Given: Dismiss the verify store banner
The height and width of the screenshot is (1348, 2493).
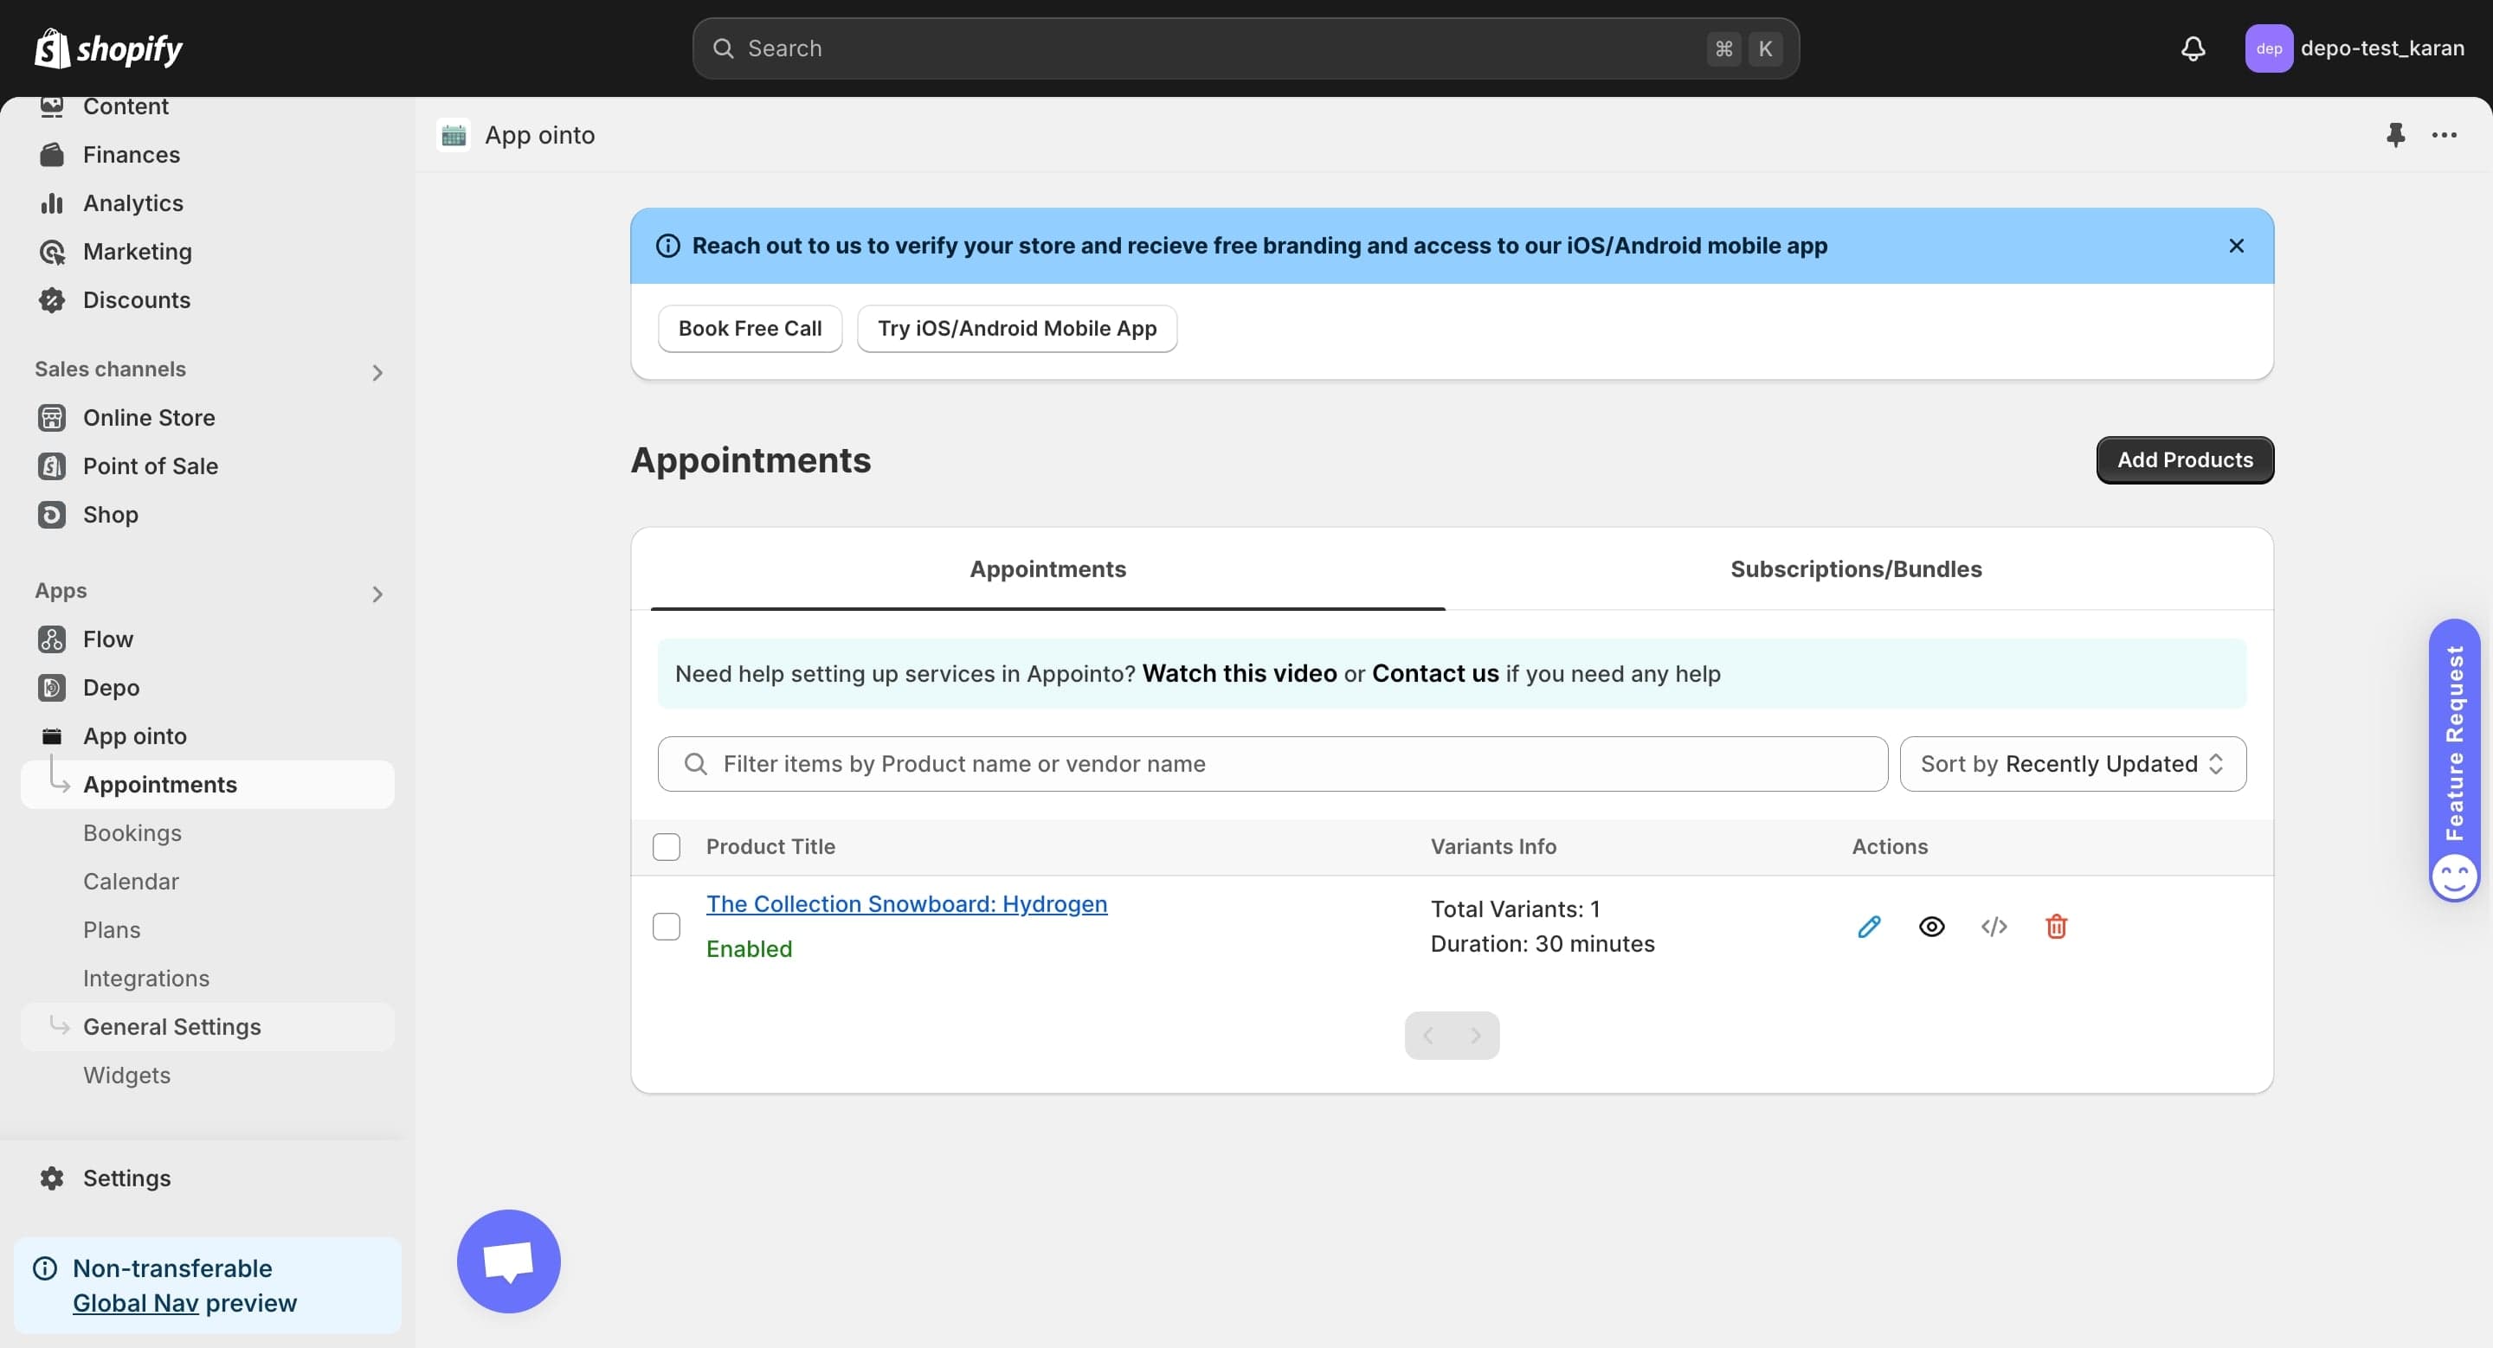Looking at the screenshot, I should [2236, 246].
